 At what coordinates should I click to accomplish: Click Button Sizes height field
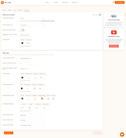pyautogui.click(x=31, y=108)
